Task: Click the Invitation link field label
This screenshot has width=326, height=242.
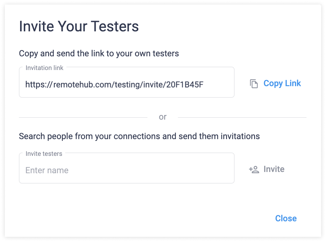Action: coord(44,68)
